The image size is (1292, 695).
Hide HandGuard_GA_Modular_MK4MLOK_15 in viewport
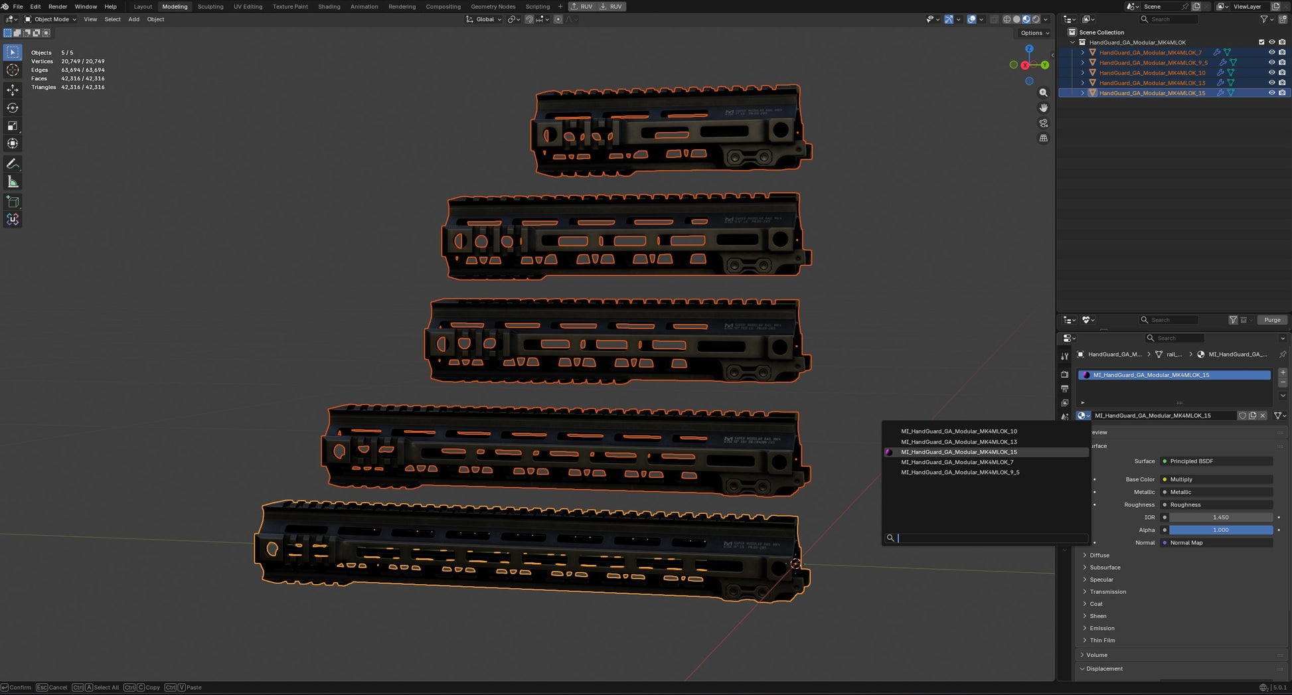(1271, 93)
